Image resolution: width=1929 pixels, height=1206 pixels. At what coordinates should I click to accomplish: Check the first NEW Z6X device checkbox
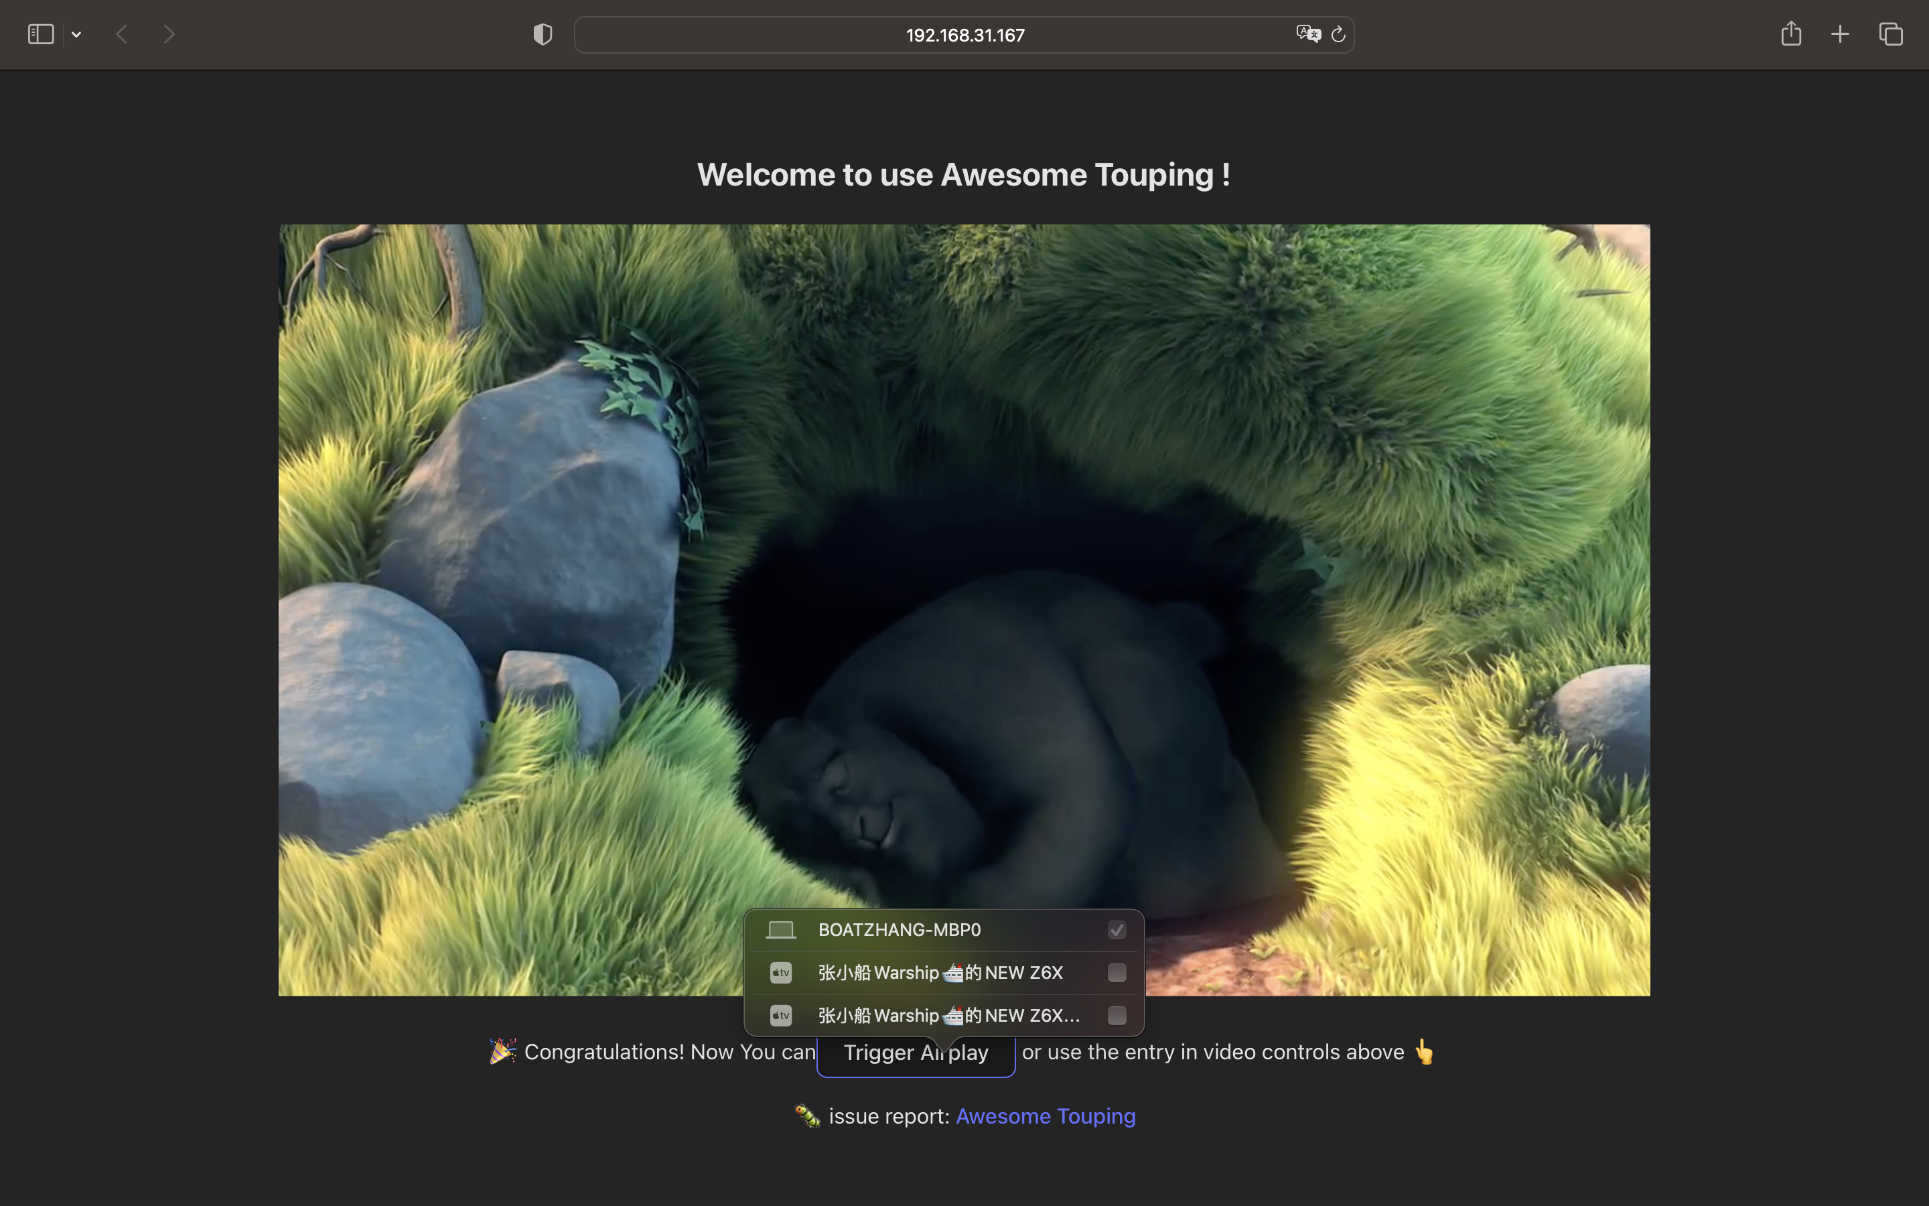[1117, 972]
